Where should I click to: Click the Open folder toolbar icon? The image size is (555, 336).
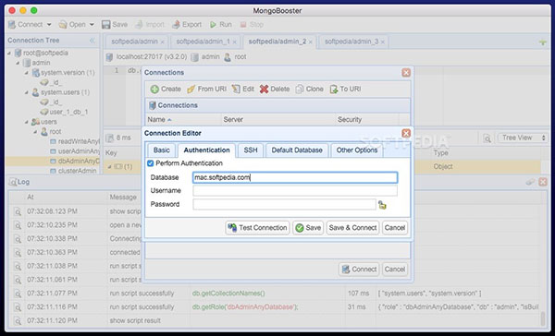63,24
